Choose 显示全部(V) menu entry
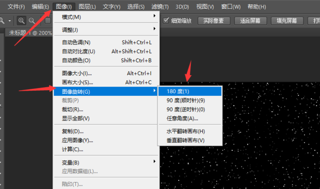Viewport: 320px width, 189px height. tap(106, 118)
